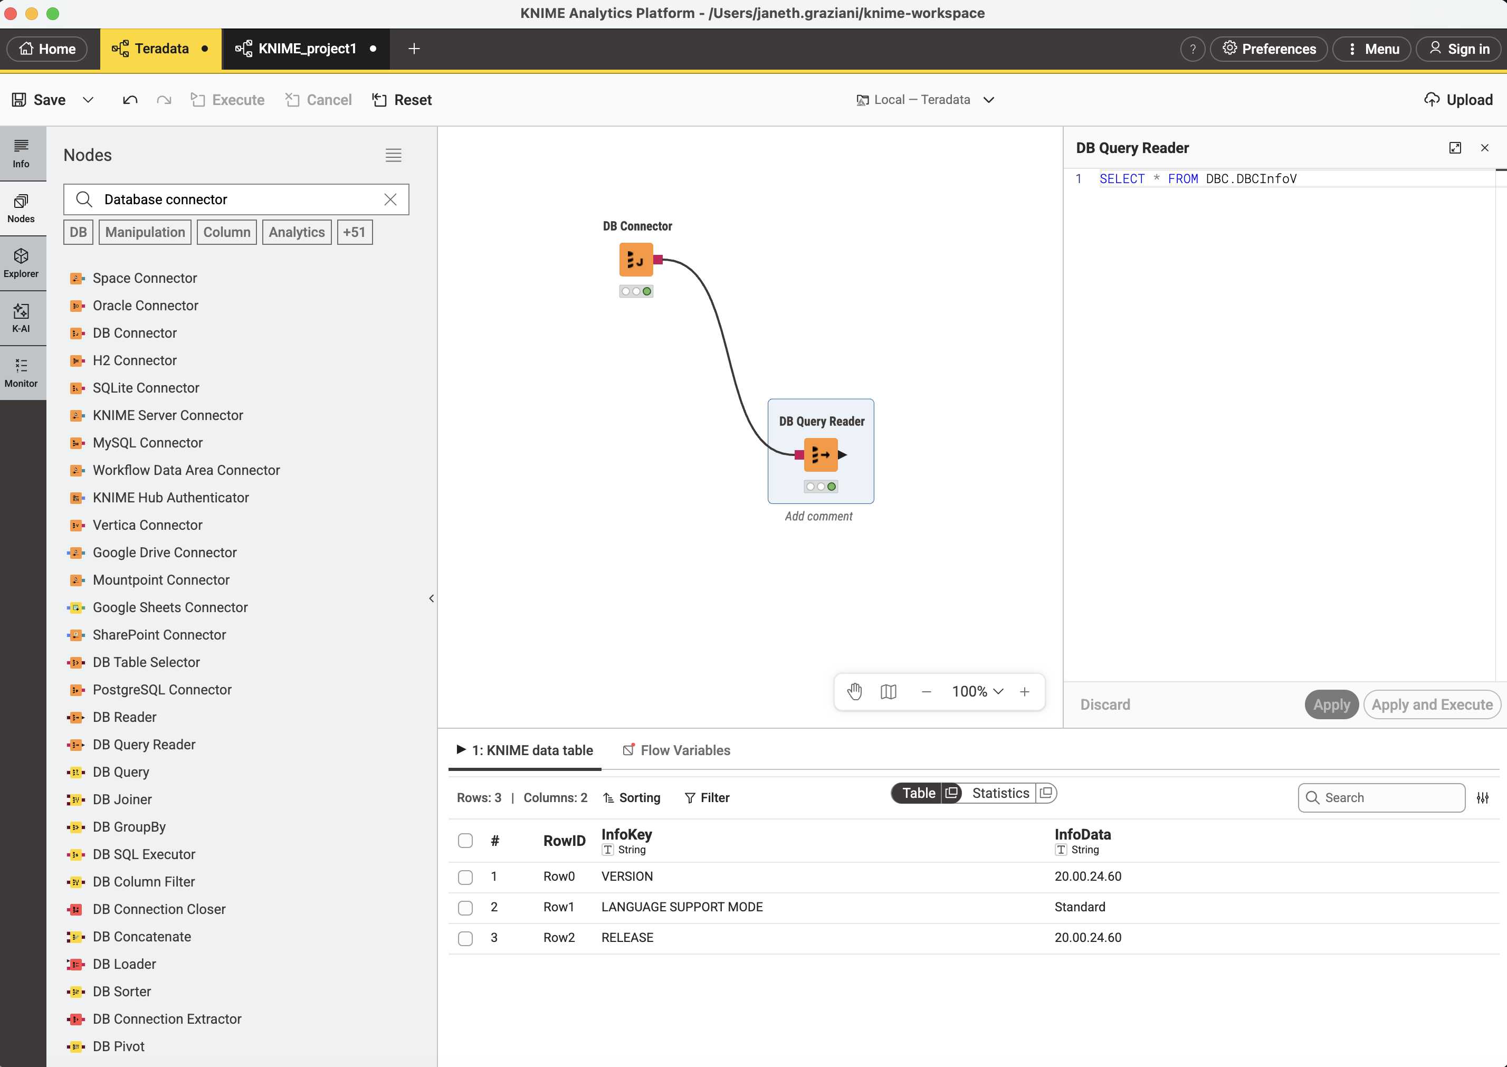This screenshot has width=1507, height=1067.
Task: Click the DB Joiner node icon
Action: (x=76, y=799)
